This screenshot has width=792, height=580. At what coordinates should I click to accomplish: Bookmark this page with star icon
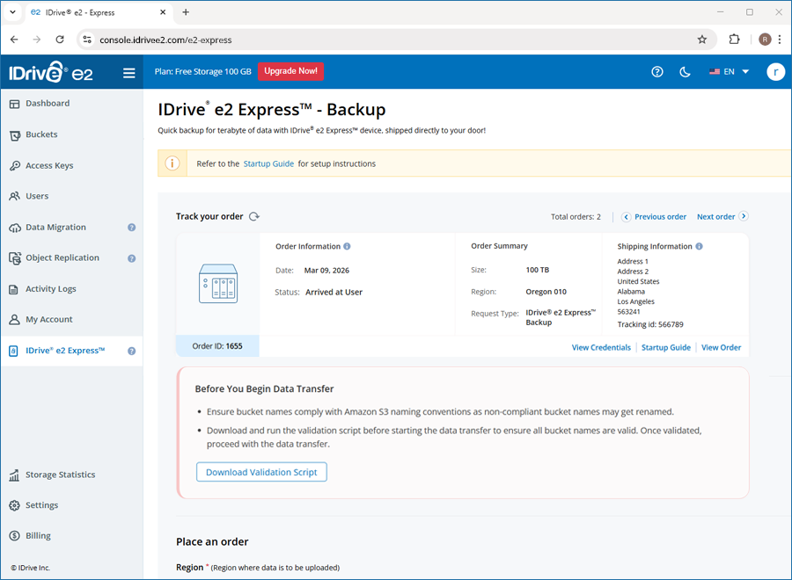point(701,40)
